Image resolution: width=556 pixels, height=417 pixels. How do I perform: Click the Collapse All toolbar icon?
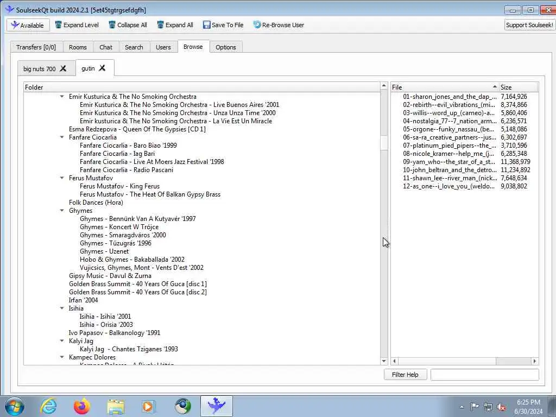point(112,25)
